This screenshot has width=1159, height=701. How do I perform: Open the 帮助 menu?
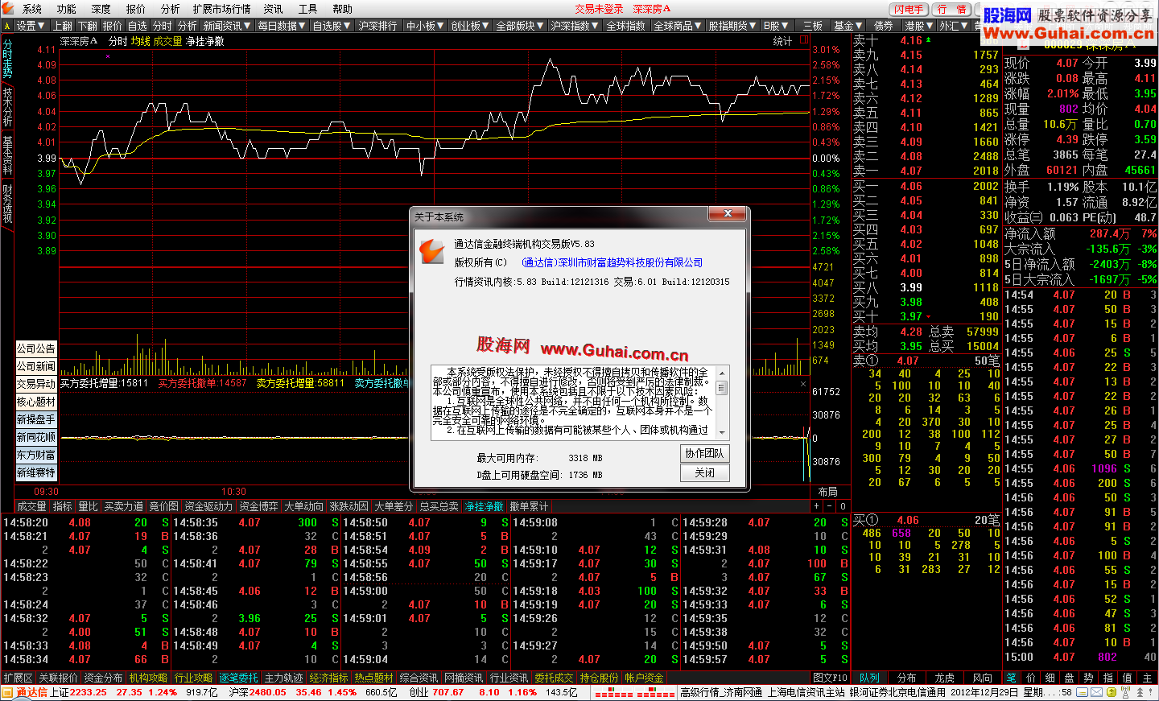coord(342,9)
